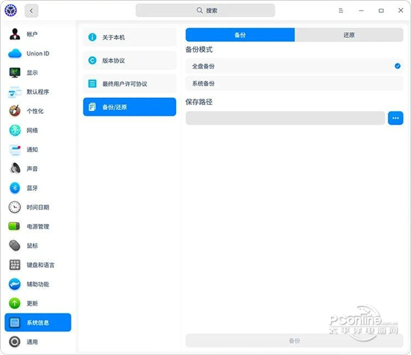Click the 备份/还原 file icon
This screenshot has width=411, height=355.
pos(92,107)
